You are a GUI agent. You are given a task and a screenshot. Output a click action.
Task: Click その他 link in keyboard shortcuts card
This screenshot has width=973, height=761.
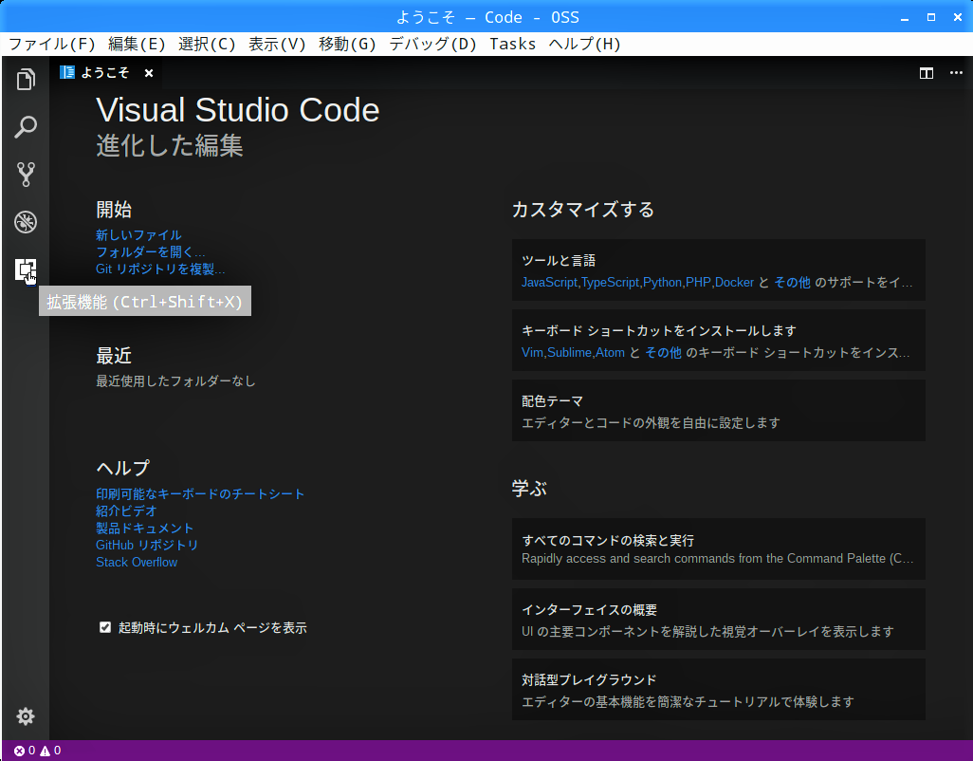pyautogui.click(x=663, y=353)
